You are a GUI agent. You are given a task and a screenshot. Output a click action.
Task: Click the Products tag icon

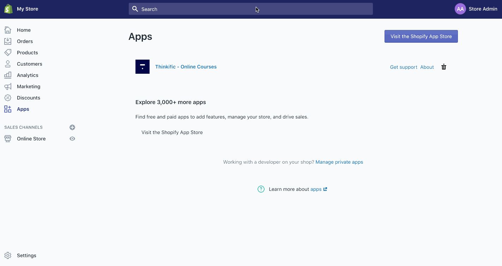pyautogui.click(x=8, y=53)
